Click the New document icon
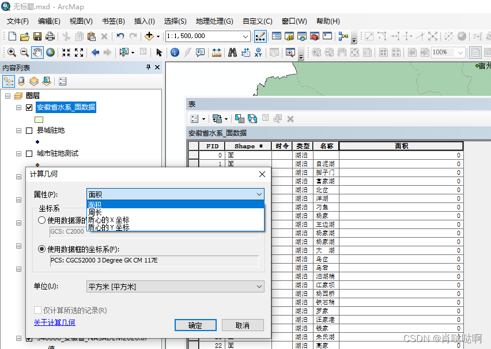Image resolution: width=491 pixels, height=349 pixels. click(x=12, y=36)
